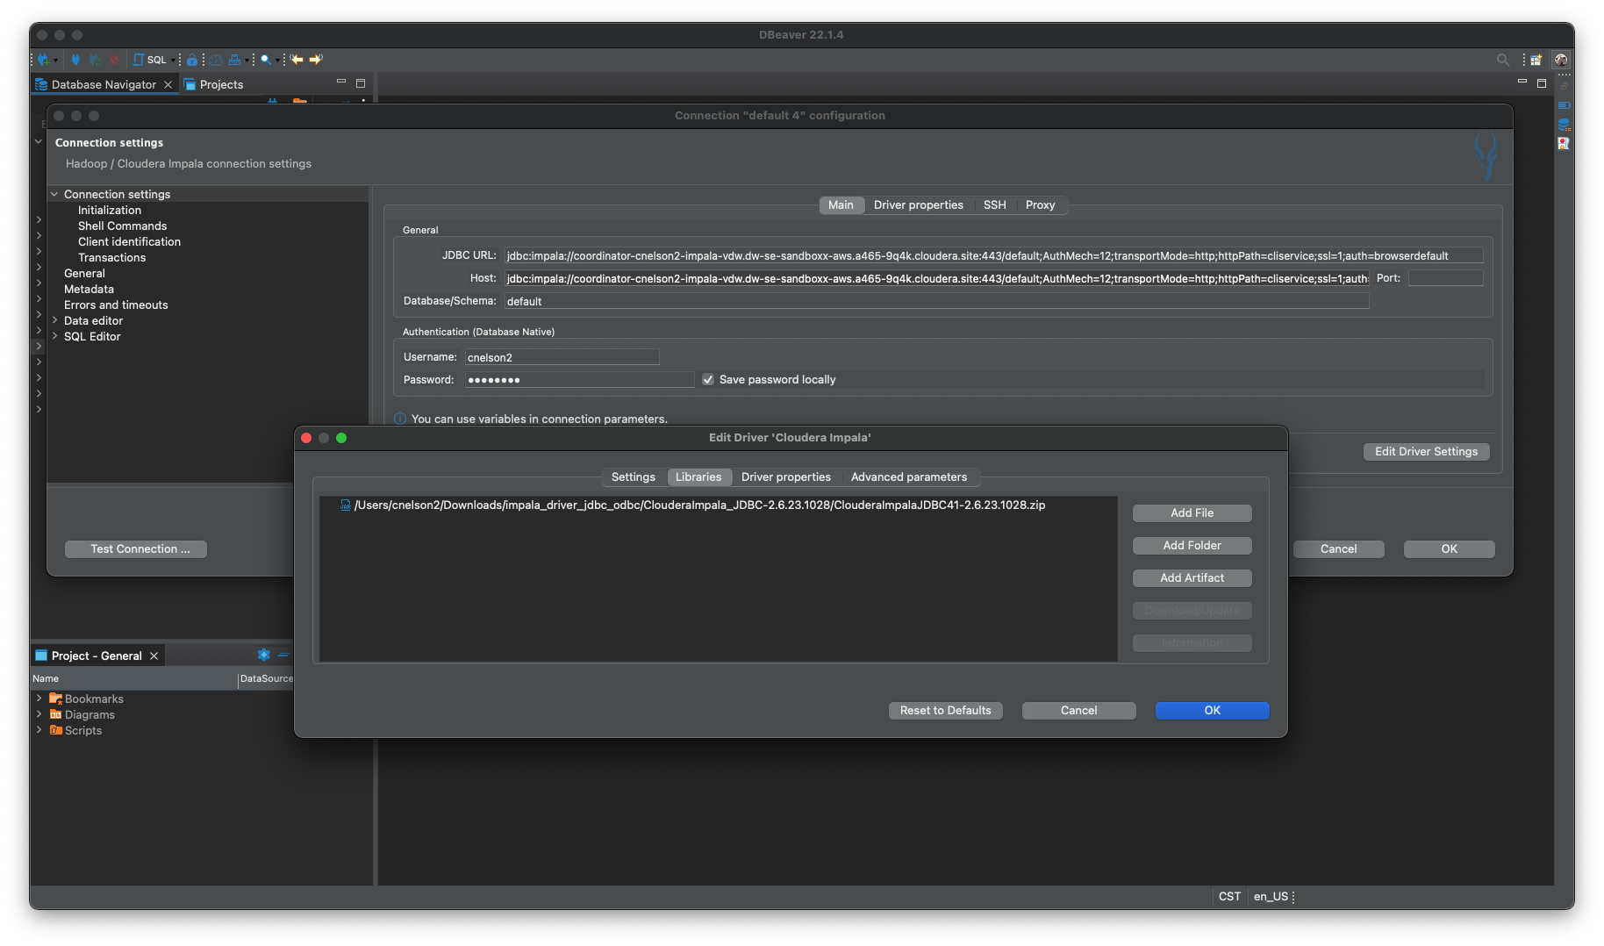Select Main tab in connection configuration
Viewport: 1604px width, 946px height.
tap(841, 204)
